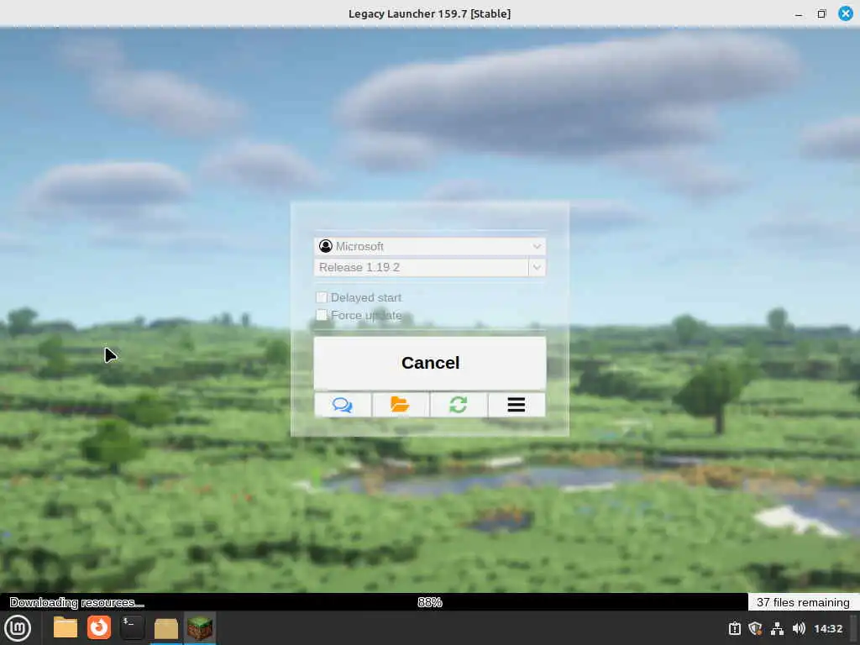This screenshot has width=860, height=645.
Task: Open the Linux Mint start menu
Action: tap(18, 628)
